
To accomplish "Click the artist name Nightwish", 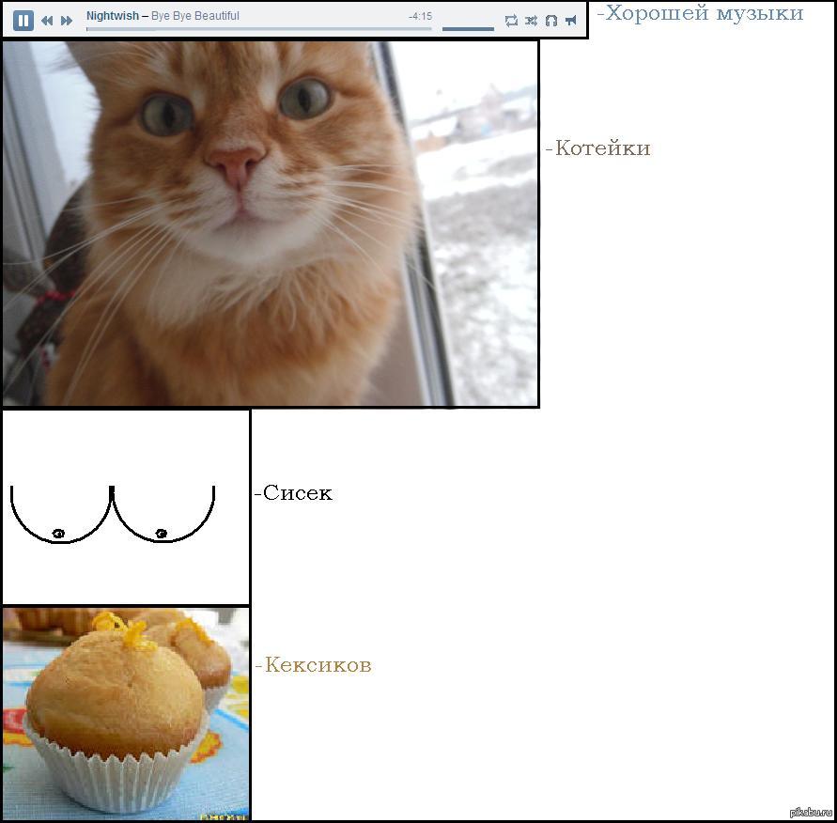I will [x=112, y=16].
